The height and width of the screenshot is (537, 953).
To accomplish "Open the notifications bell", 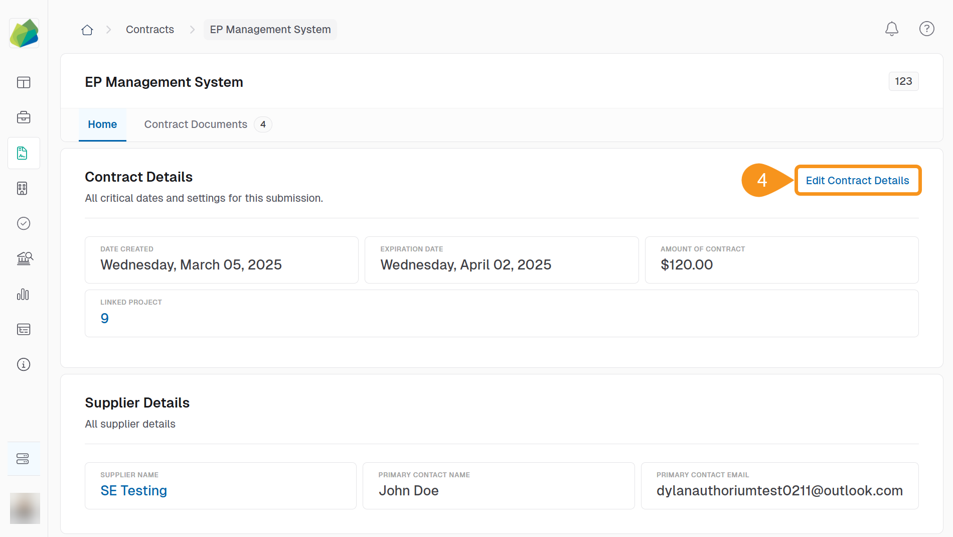I will [891, 29].
